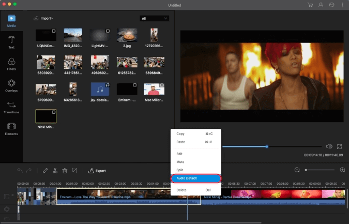Select the crop tool icon

pos(75,170)
